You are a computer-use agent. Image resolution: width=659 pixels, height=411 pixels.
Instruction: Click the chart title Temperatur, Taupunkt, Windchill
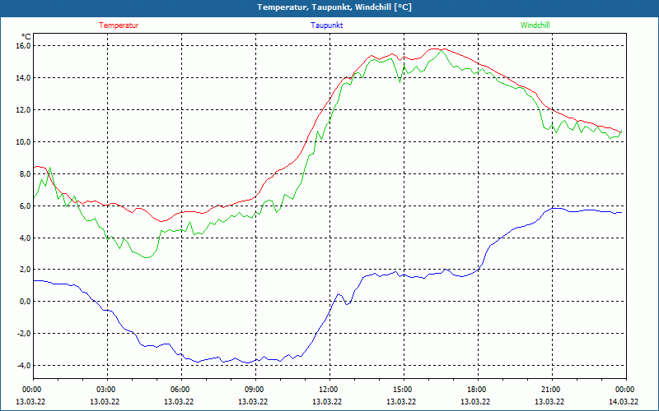334,7
